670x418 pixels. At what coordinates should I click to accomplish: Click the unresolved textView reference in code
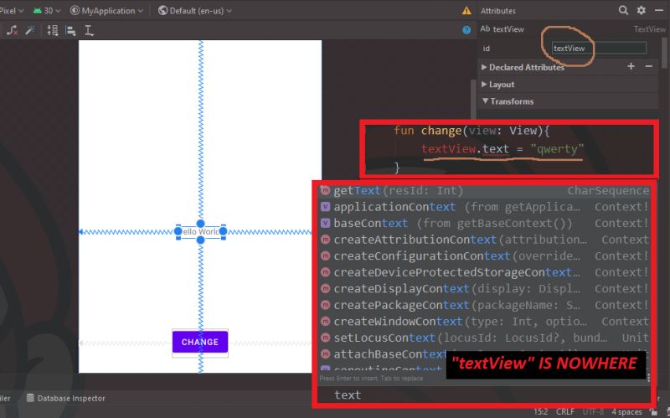[x=449, y=149]
